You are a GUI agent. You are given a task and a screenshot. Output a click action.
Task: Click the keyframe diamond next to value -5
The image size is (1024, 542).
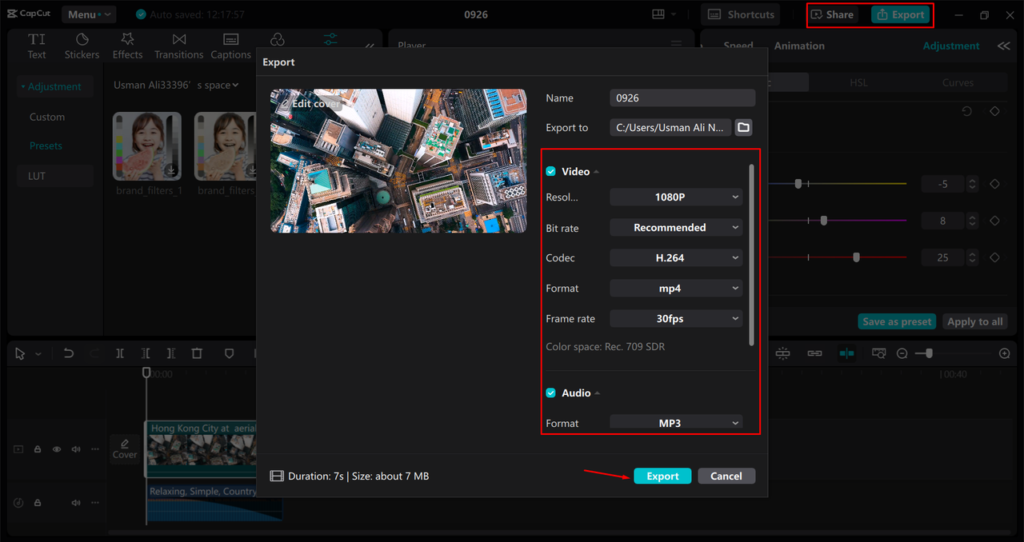(994, 184)
